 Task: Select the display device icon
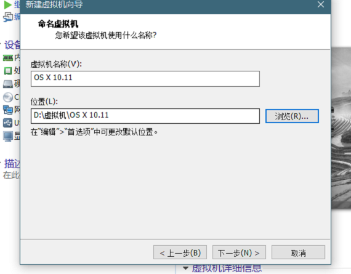tap(8, 136)
